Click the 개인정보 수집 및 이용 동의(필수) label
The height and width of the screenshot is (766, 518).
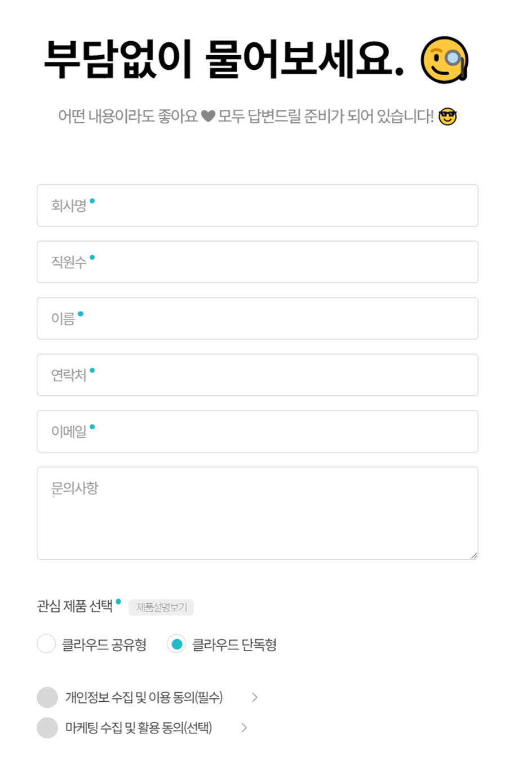click(x=144, y=697)
